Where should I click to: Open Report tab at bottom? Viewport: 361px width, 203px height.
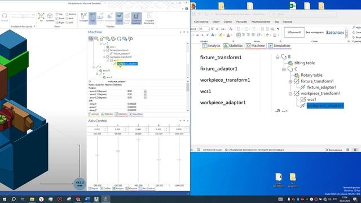tap(94, 188)
